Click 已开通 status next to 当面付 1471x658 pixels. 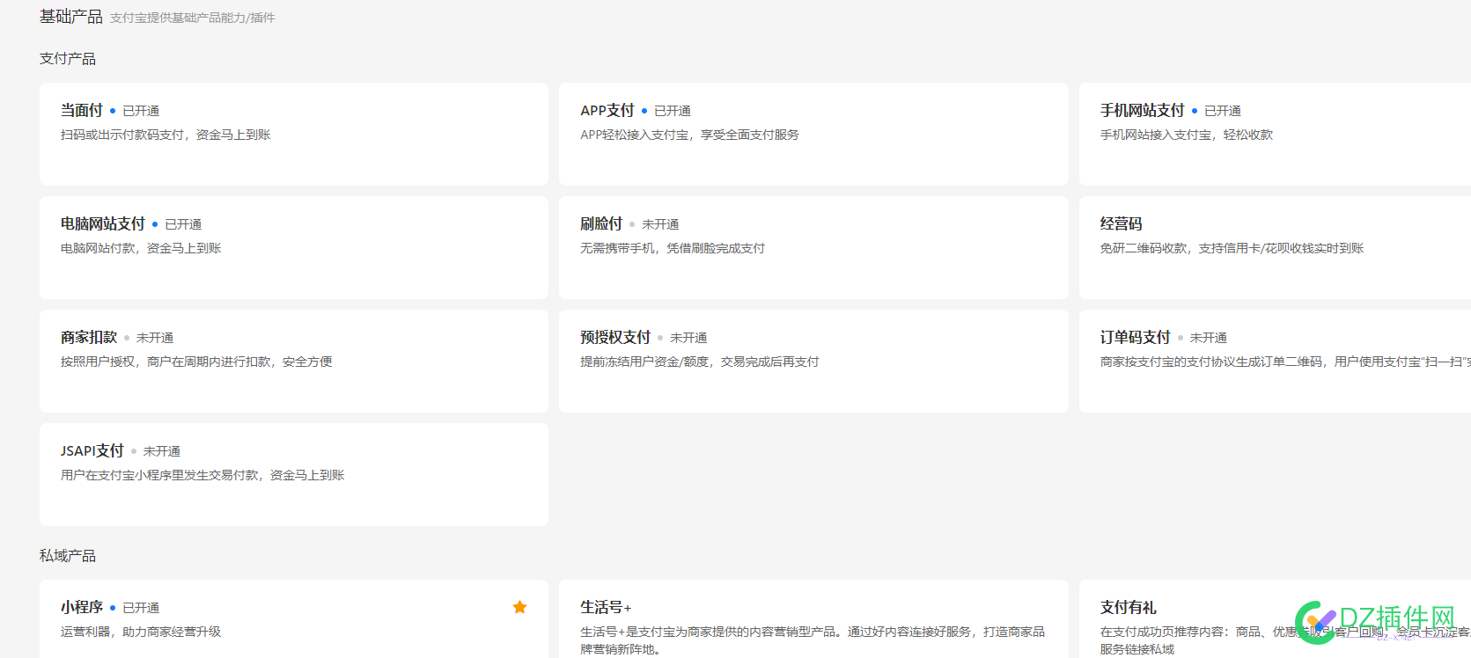tap(141, 111)
